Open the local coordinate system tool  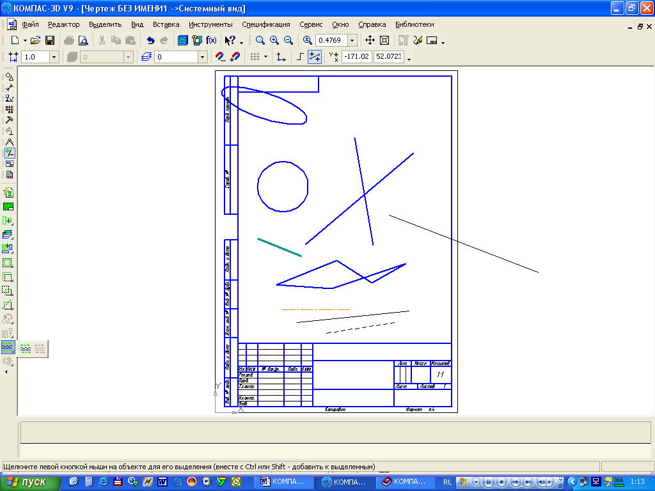(x=281, y=57)
